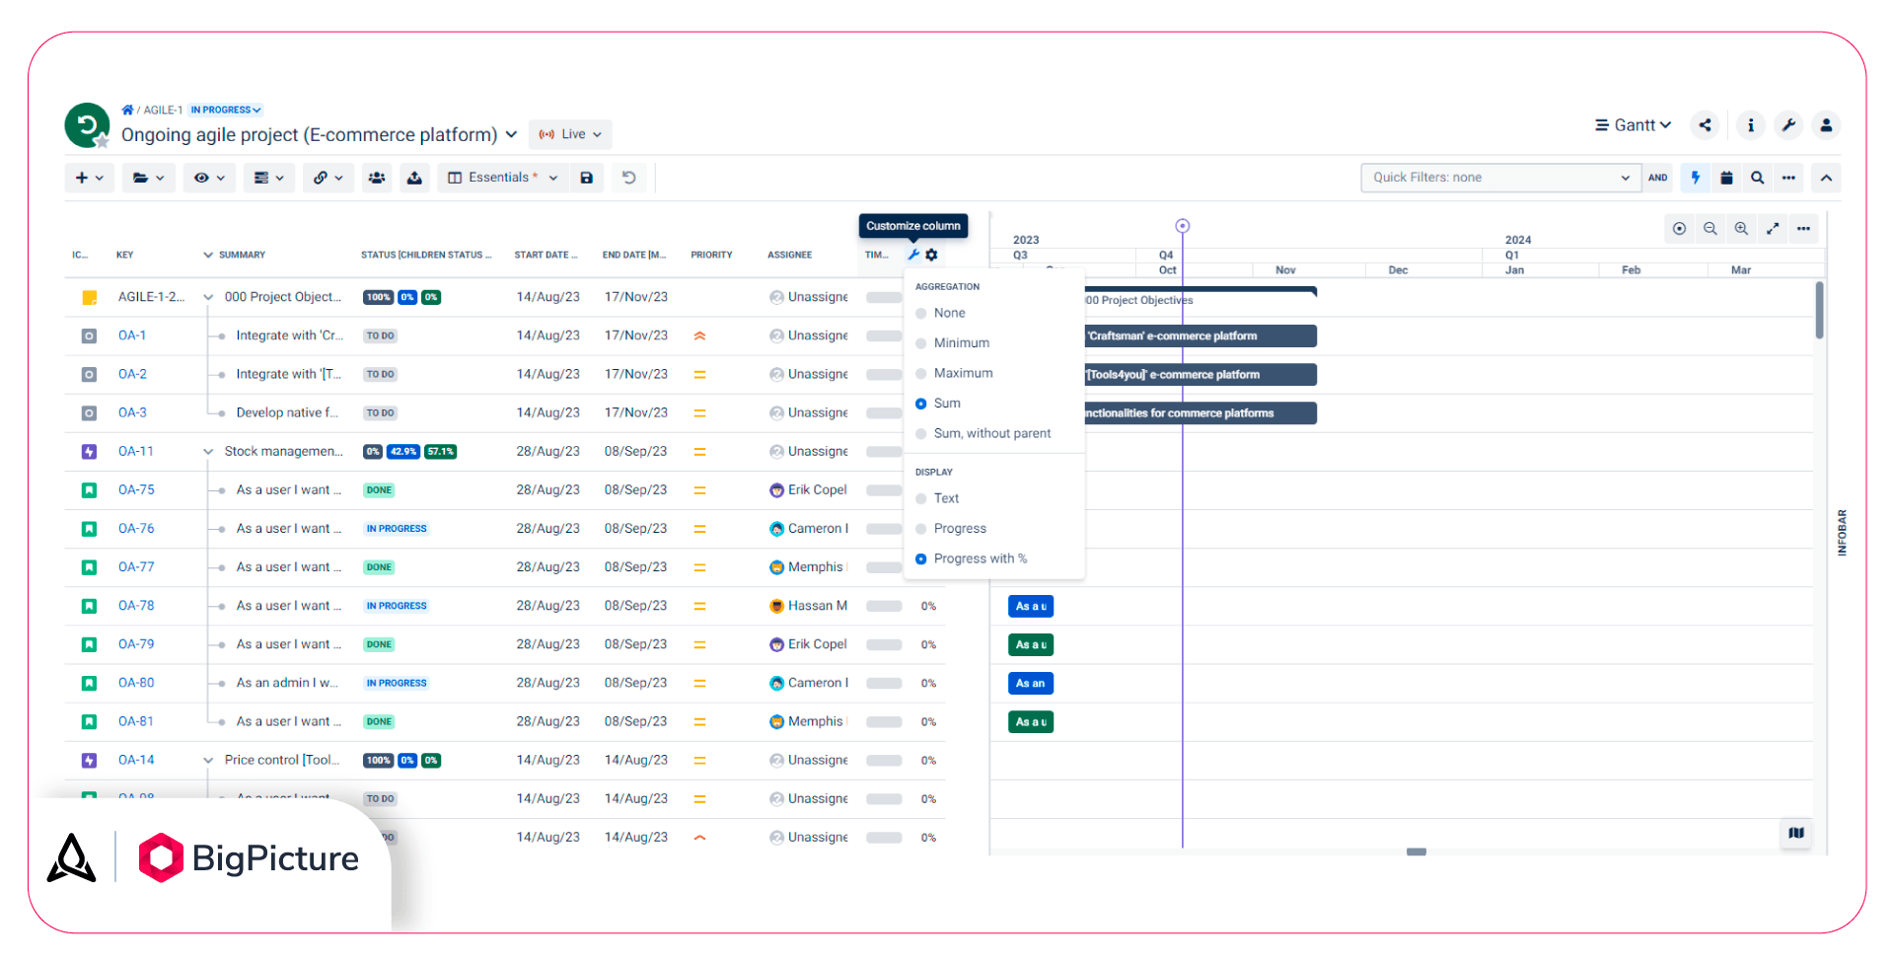This screenshot has height=965, width=1894.
Task: Click the home breadcrumb icon
Action: click(127, 110)
